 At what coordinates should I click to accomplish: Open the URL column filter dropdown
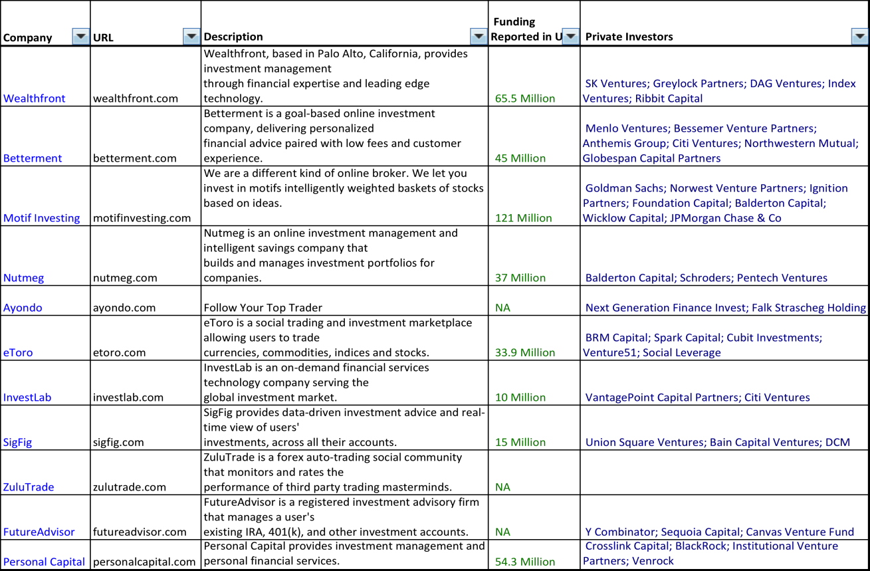tap(191, 37)
